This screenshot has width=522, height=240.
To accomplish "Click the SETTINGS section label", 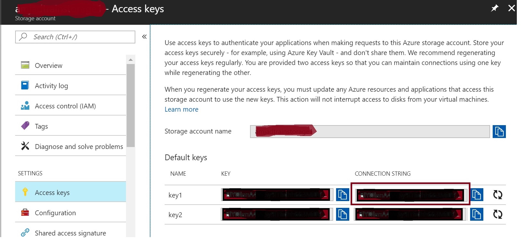I will (x=30, y=173).
